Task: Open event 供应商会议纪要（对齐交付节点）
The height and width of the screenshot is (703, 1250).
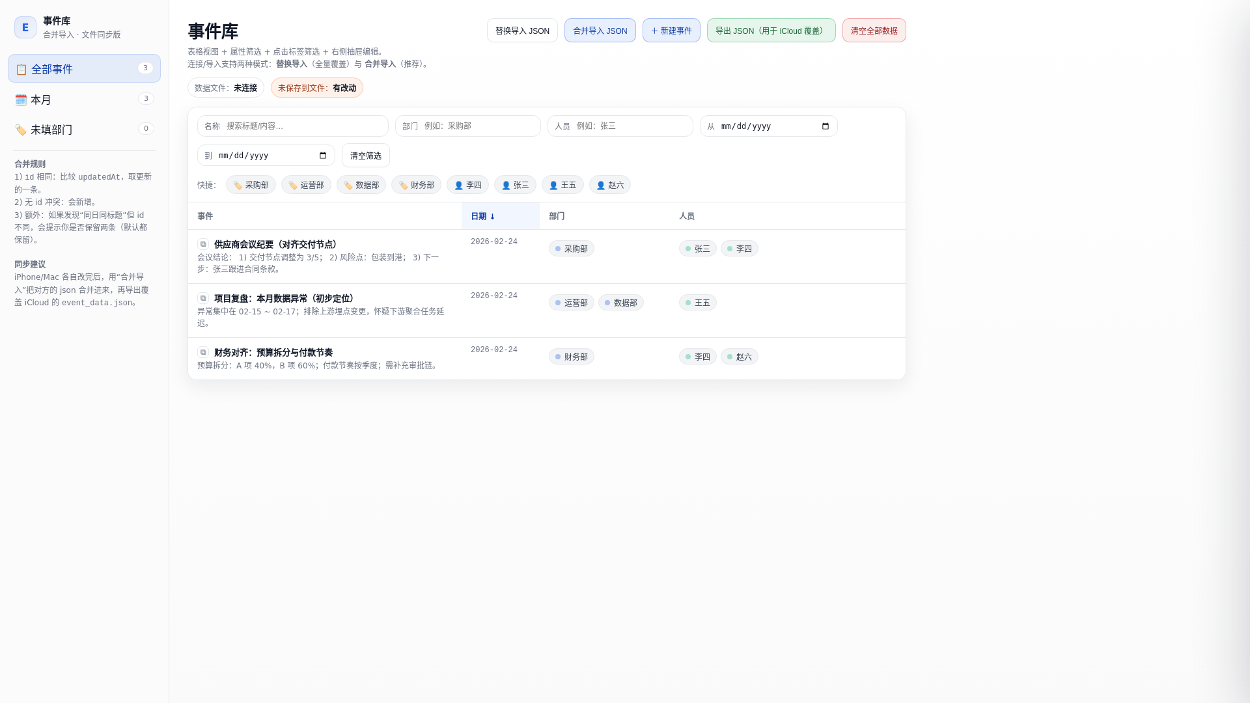Action: 276,245
